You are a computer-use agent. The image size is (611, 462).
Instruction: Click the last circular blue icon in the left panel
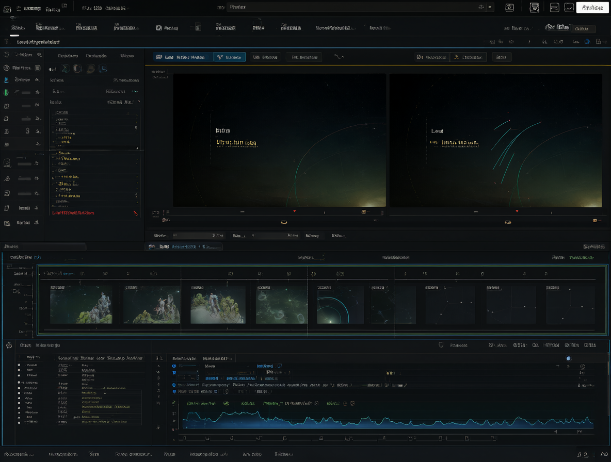(103, 69)
